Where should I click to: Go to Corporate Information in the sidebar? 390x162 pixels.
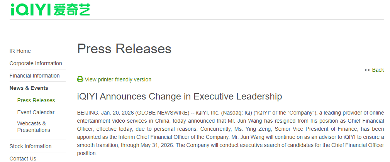(x=36, y=63)
